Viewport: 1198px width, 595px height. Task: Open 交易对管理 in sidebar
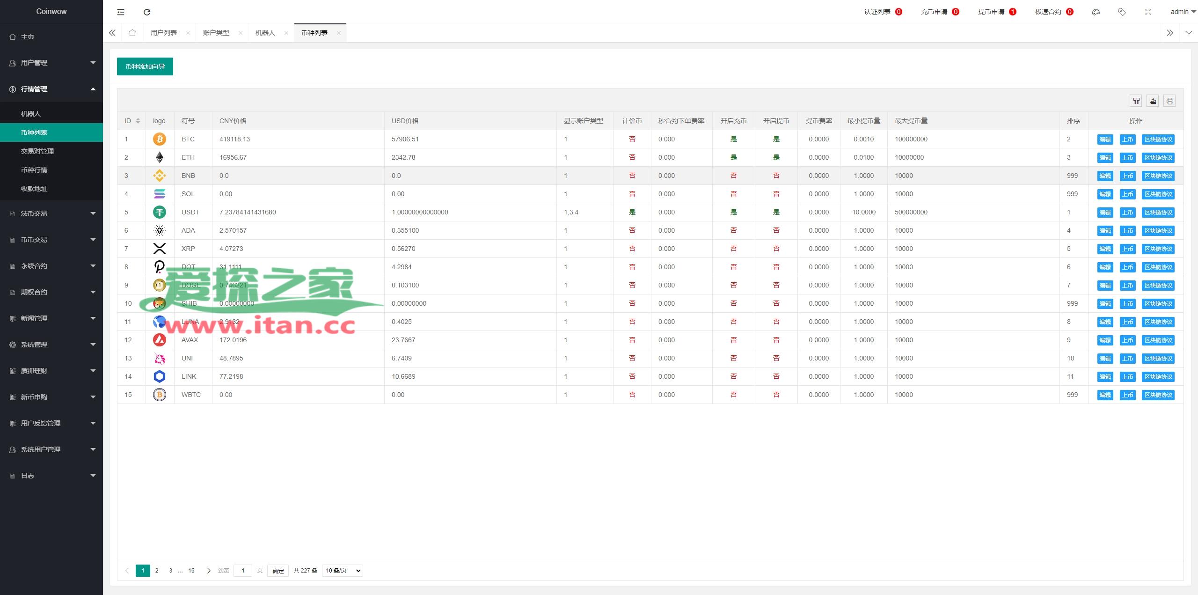(x=37, y=151)
